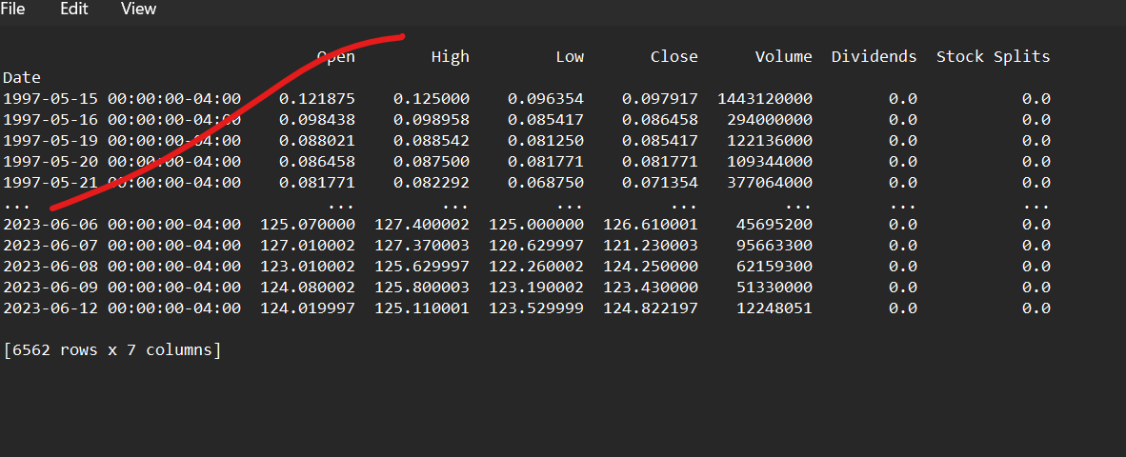Open the File menu
1126x457 pixels.
pos(13,9)
